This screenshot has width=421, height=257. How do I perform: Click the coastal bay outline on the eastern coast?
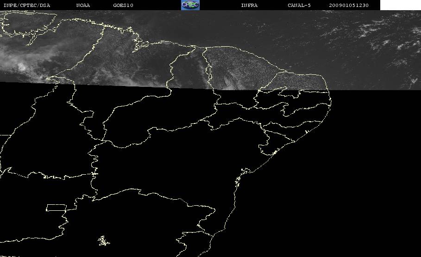coord(245,171)
